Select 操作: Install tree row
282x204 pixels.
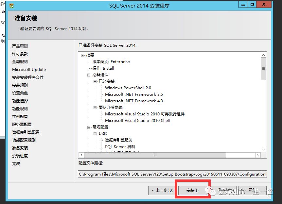(x=103, y=68)
